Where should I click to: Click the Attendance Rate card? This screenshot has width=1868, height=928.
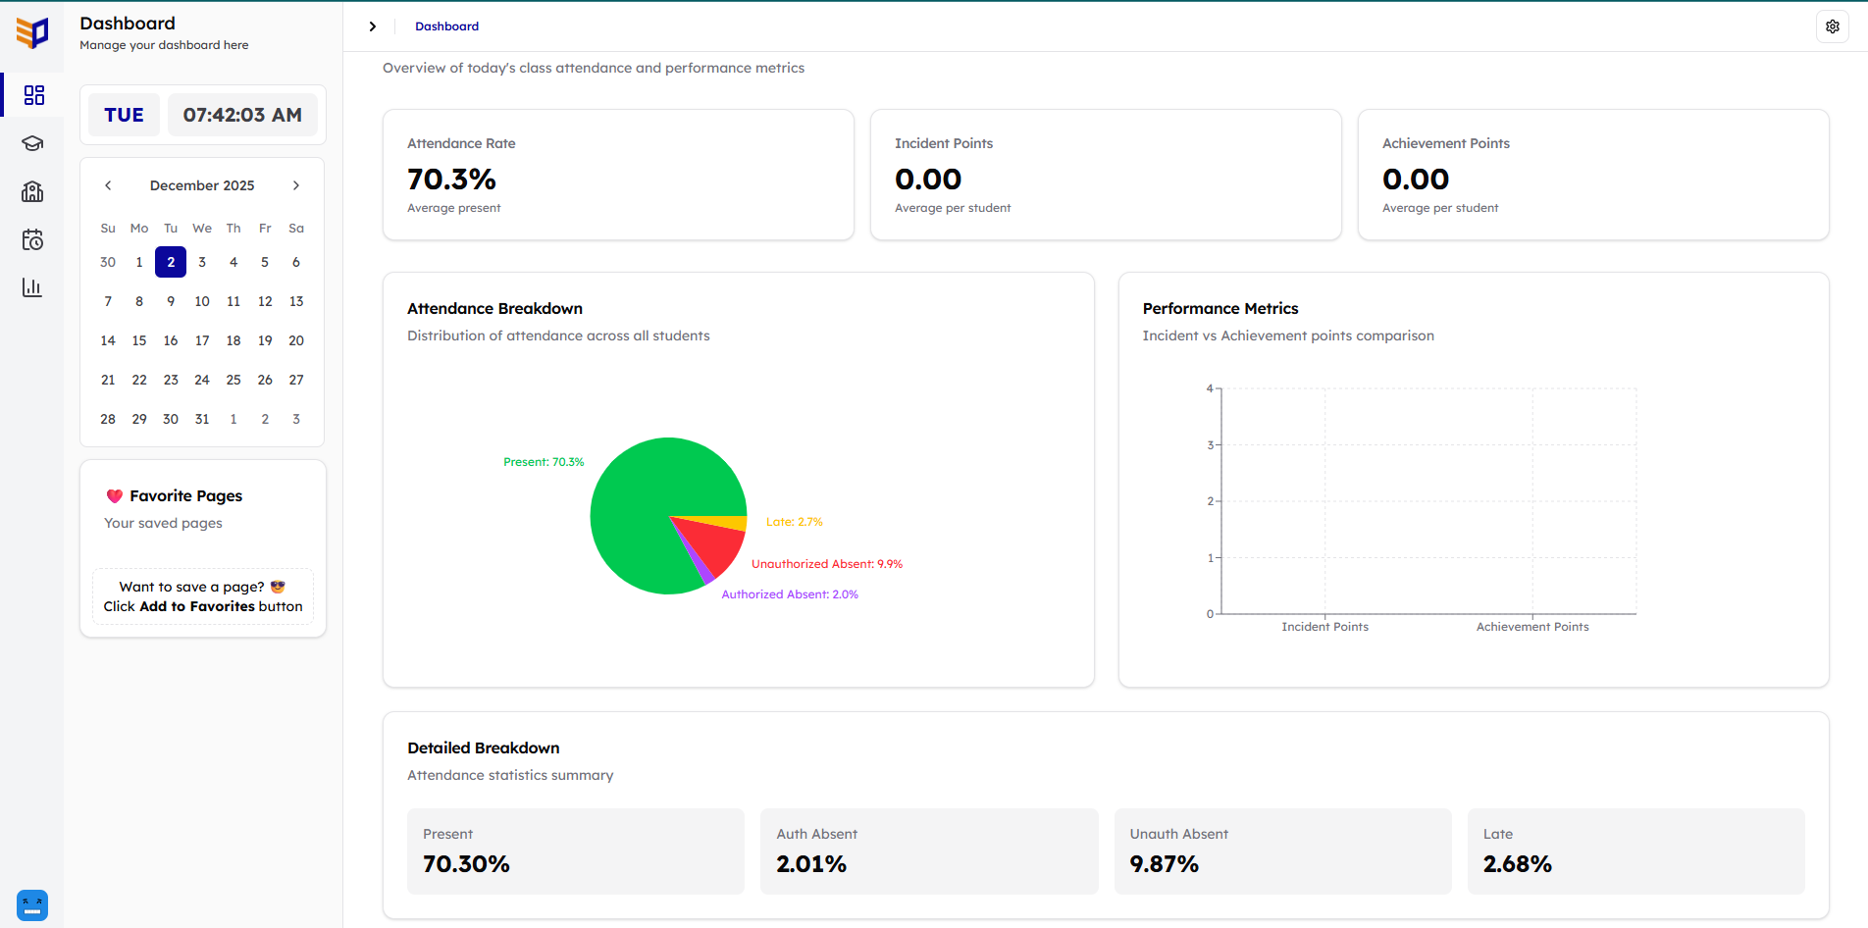618,175
